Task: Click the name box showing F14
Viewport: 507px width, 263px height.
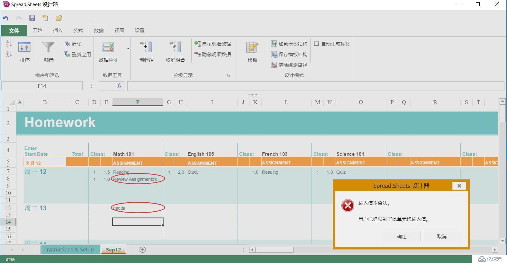Action: tap(42, 86)
